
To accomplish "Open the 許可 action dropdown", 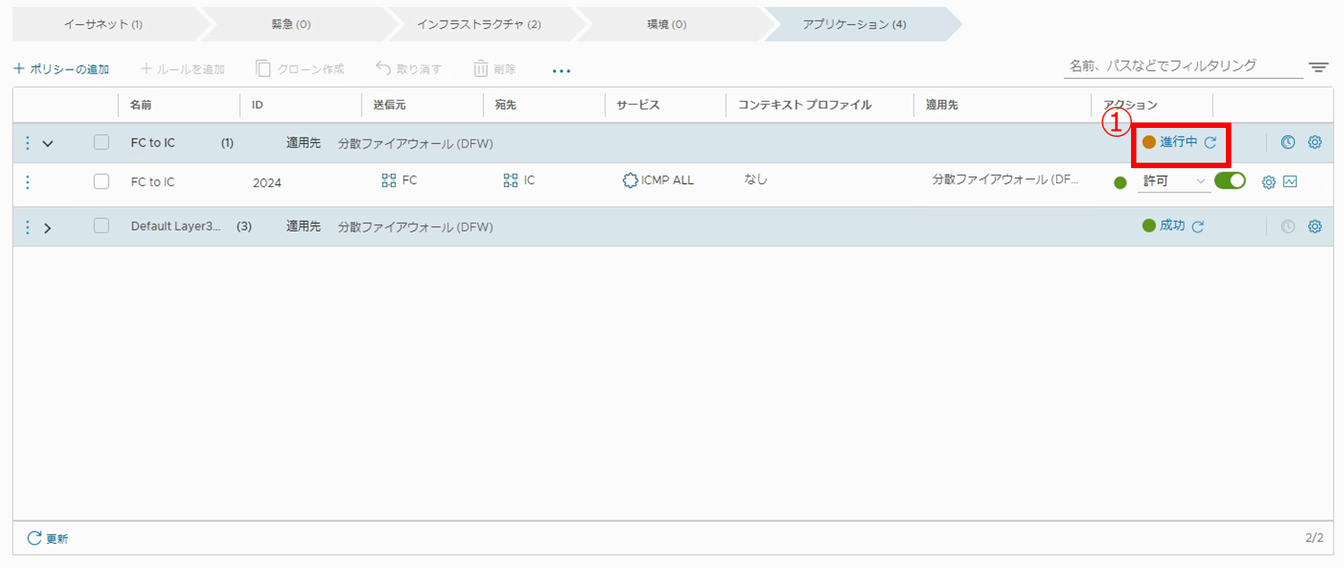I will pos(1173,182).
